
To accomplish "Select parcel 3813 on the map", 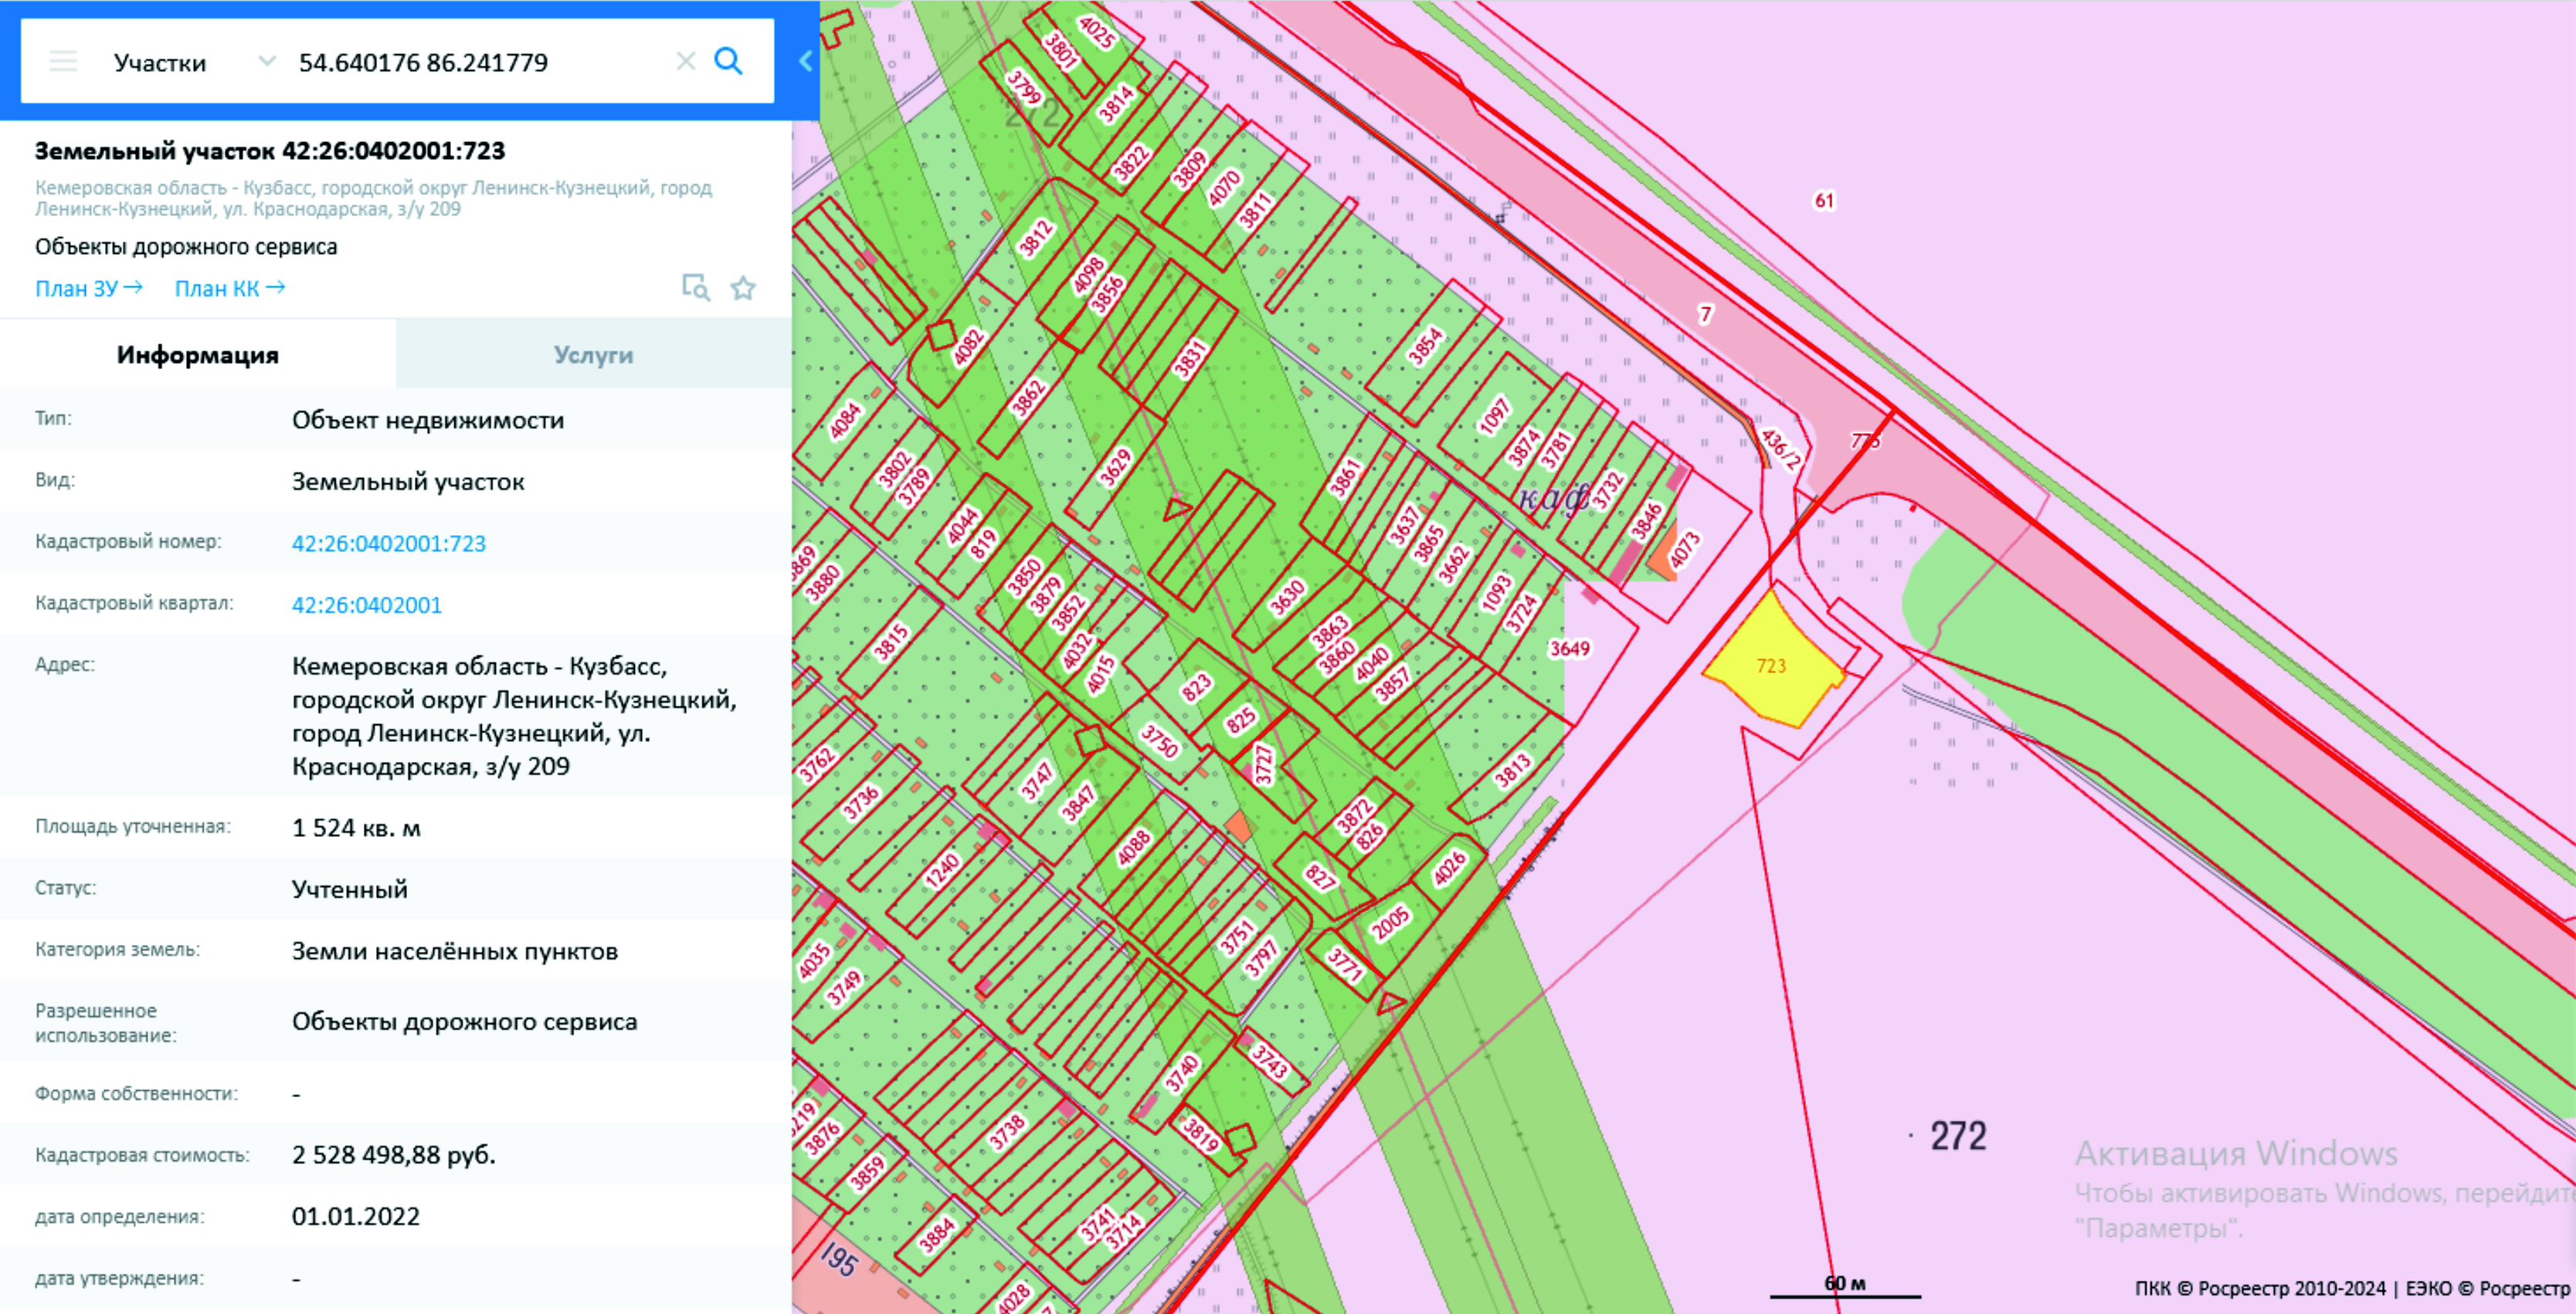I will [1512, 770].
